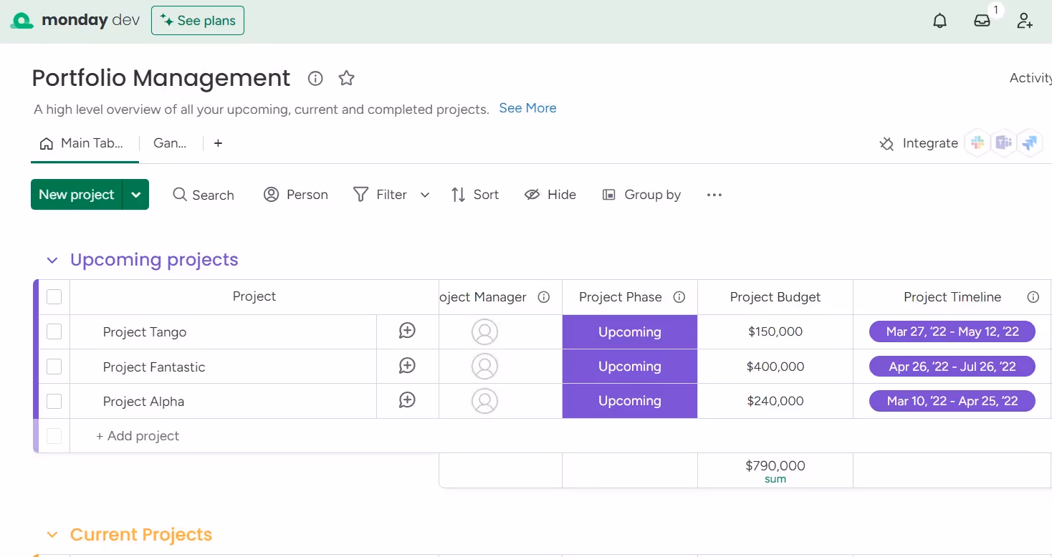
Task: Open the Search icon in toolbar
Action: coord(203,195)
